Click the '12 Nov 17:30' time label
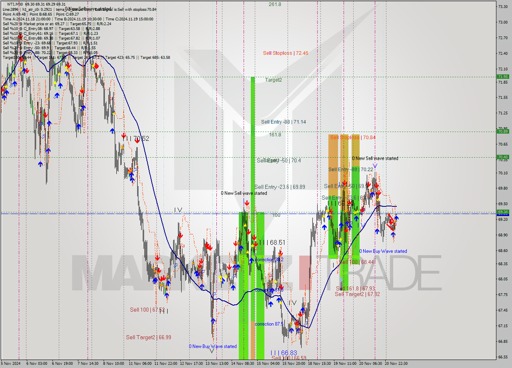 [x=191, y=364]
